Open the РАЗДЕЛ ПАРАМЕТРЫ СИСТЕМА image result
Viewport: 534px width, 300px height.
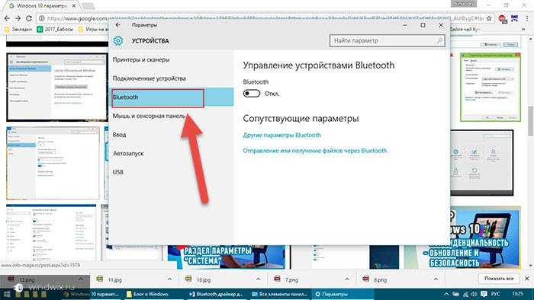[226, 257]
